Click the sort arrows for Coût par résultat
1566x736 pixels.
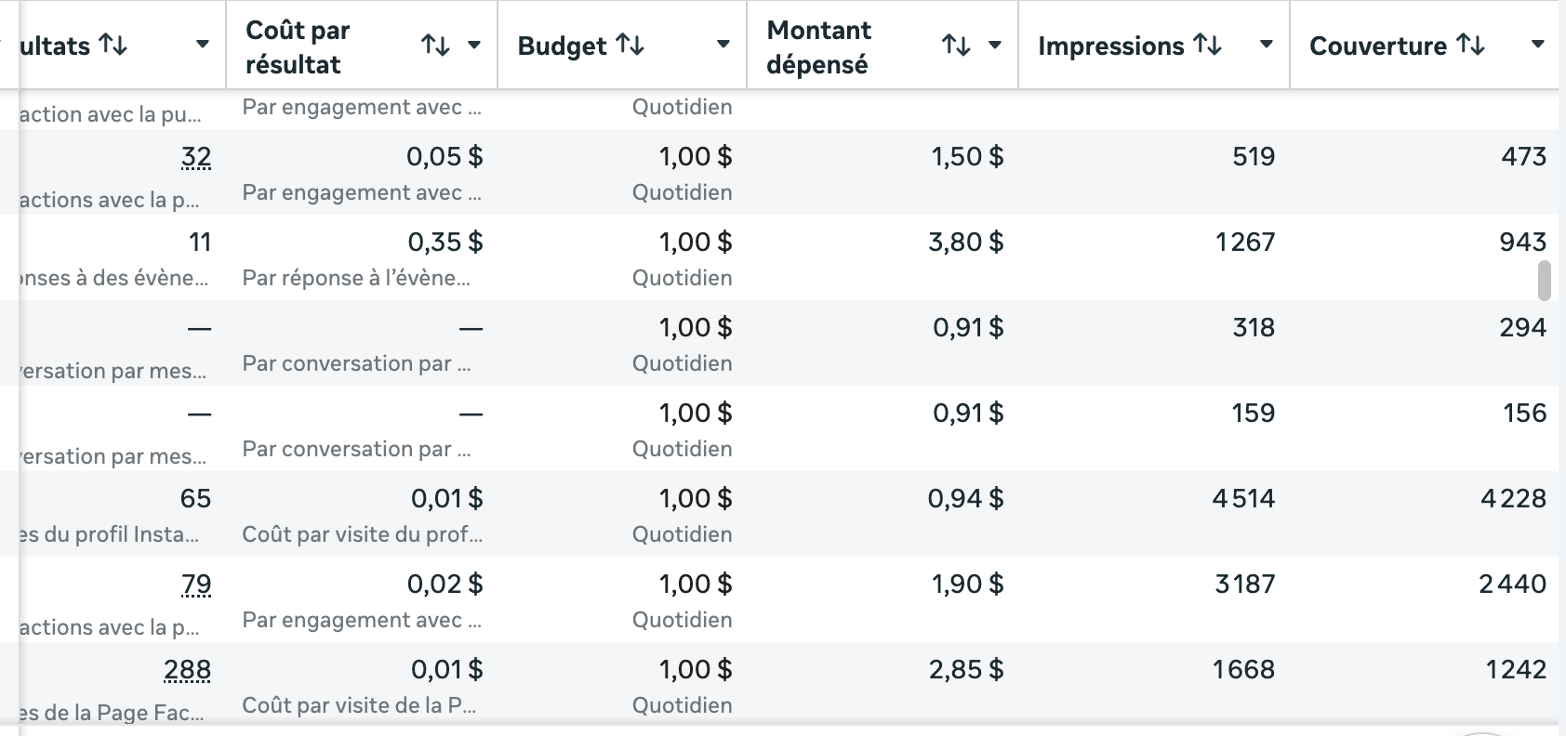(435, 45)
